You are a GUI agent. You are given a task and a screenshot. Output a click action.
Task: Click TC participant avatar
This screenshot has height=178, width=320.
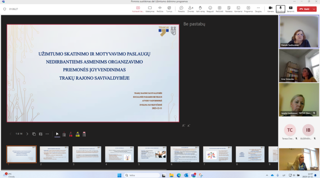(290, 130)
